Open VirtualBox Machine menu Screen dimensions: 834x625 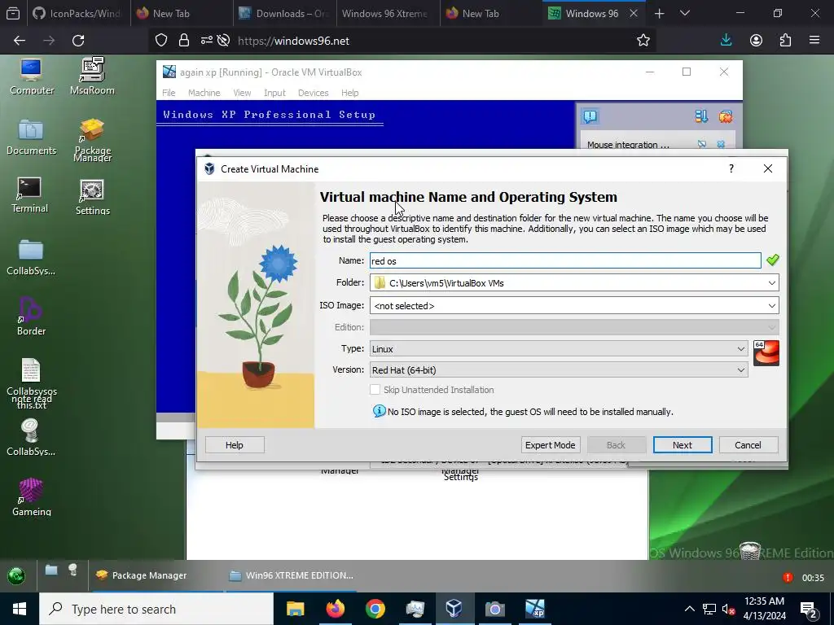click(204, 93)
